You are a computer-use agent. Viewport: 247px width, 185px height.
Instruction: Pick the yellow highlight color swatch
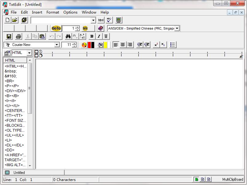106,45
